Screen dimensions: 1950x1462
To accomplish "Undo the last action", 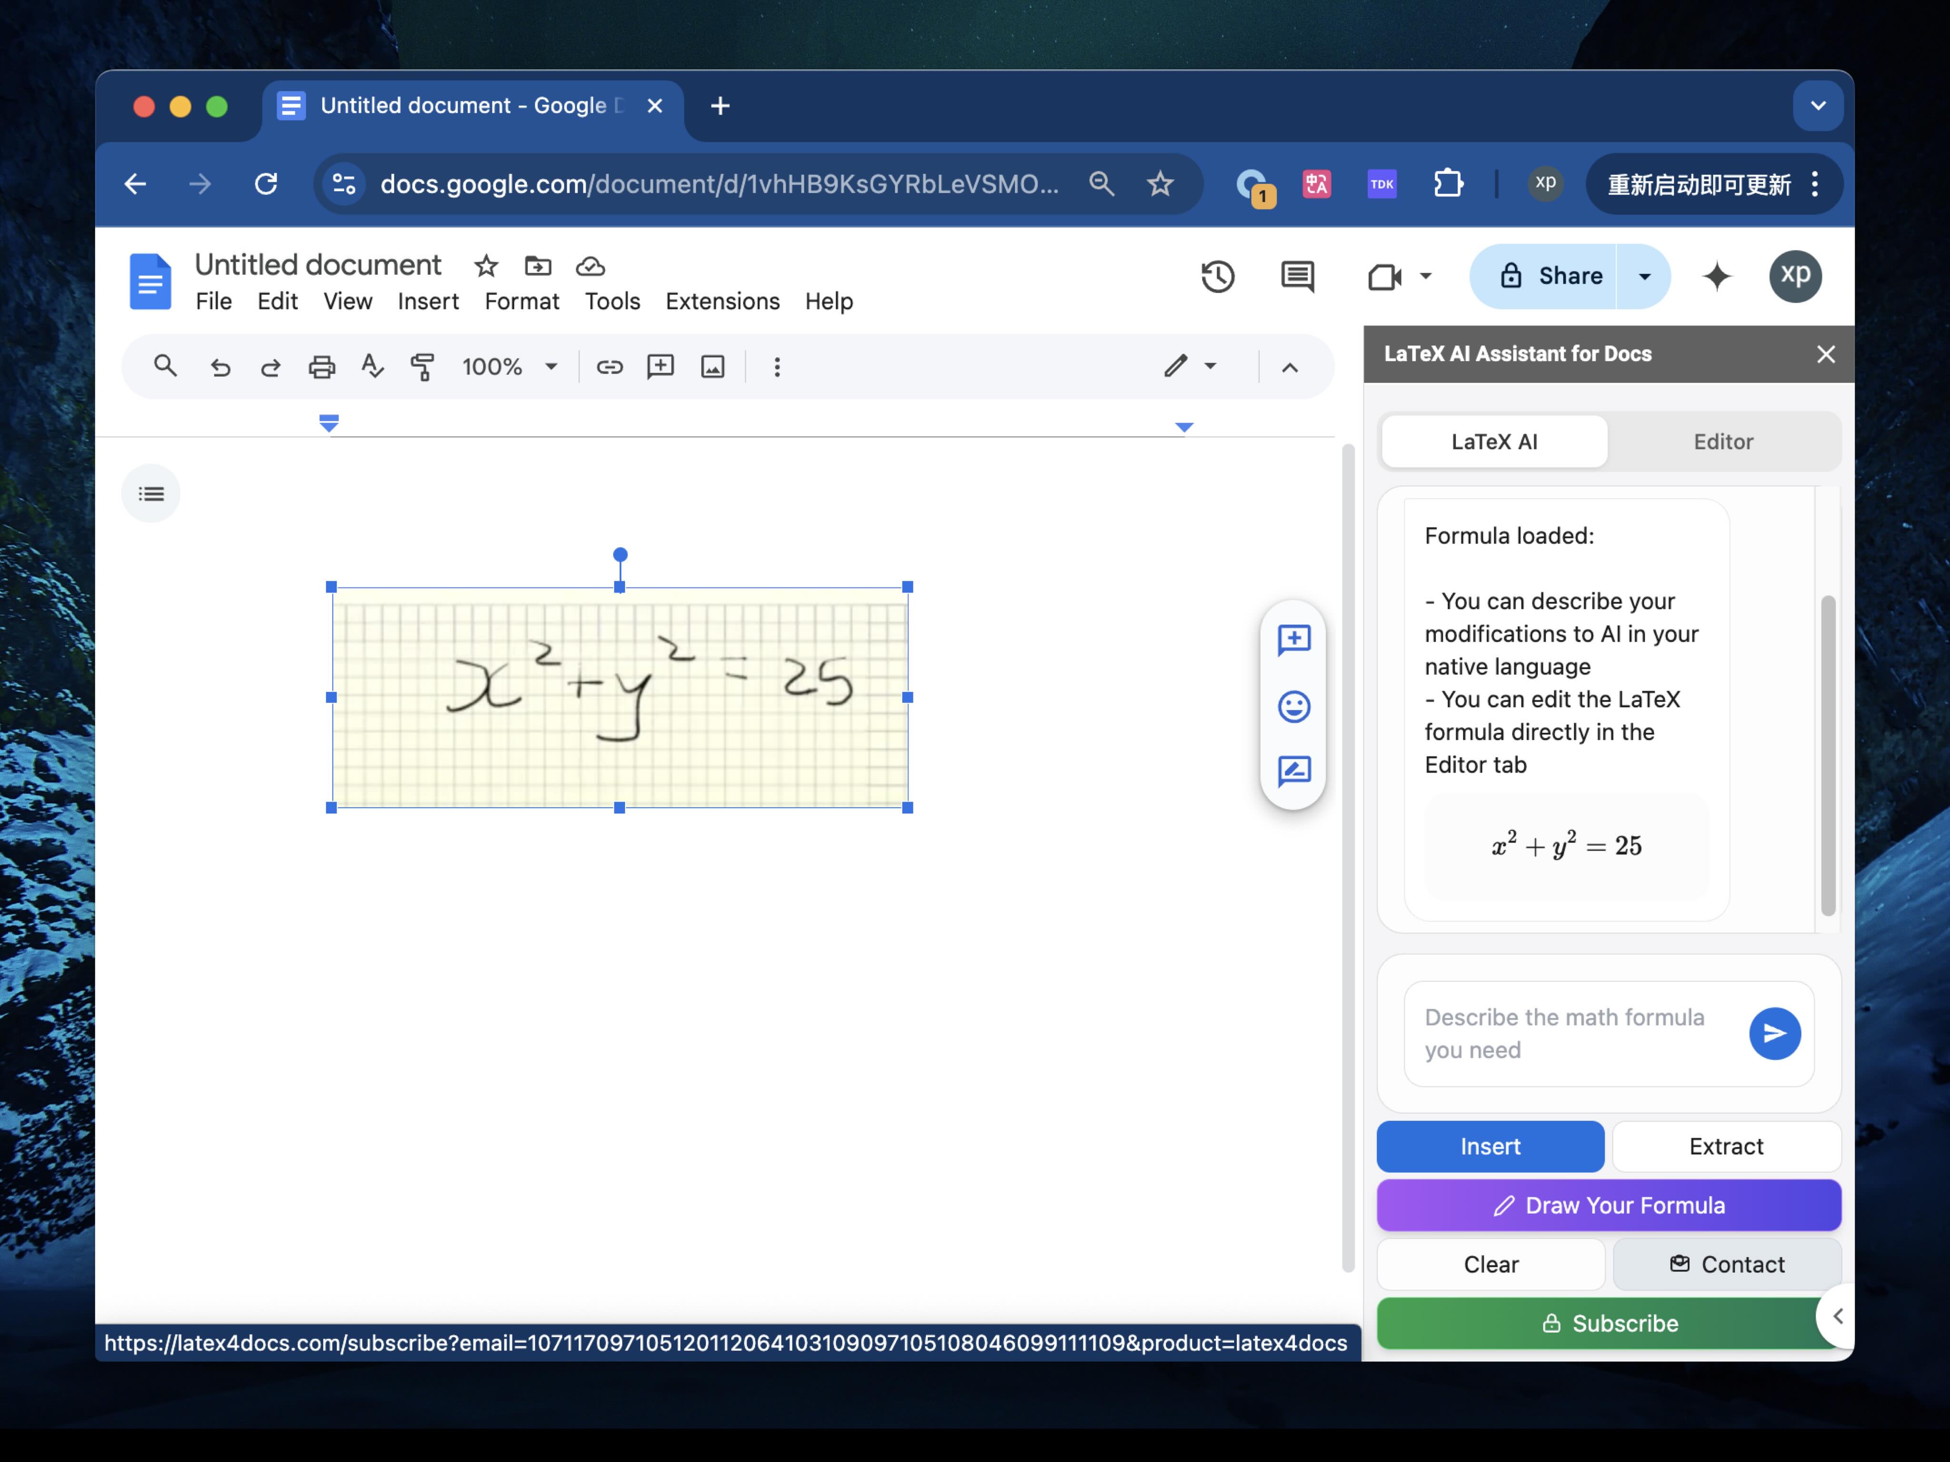I will (220, 365).
